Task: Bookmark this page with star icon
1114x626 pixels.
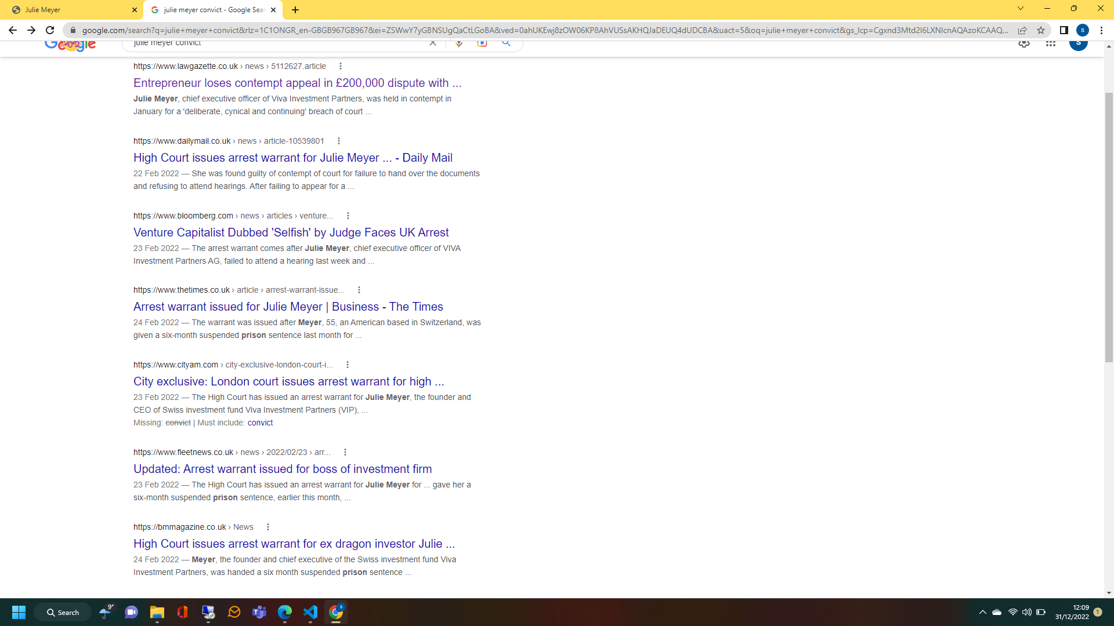Action: [x=1041, y=30]
